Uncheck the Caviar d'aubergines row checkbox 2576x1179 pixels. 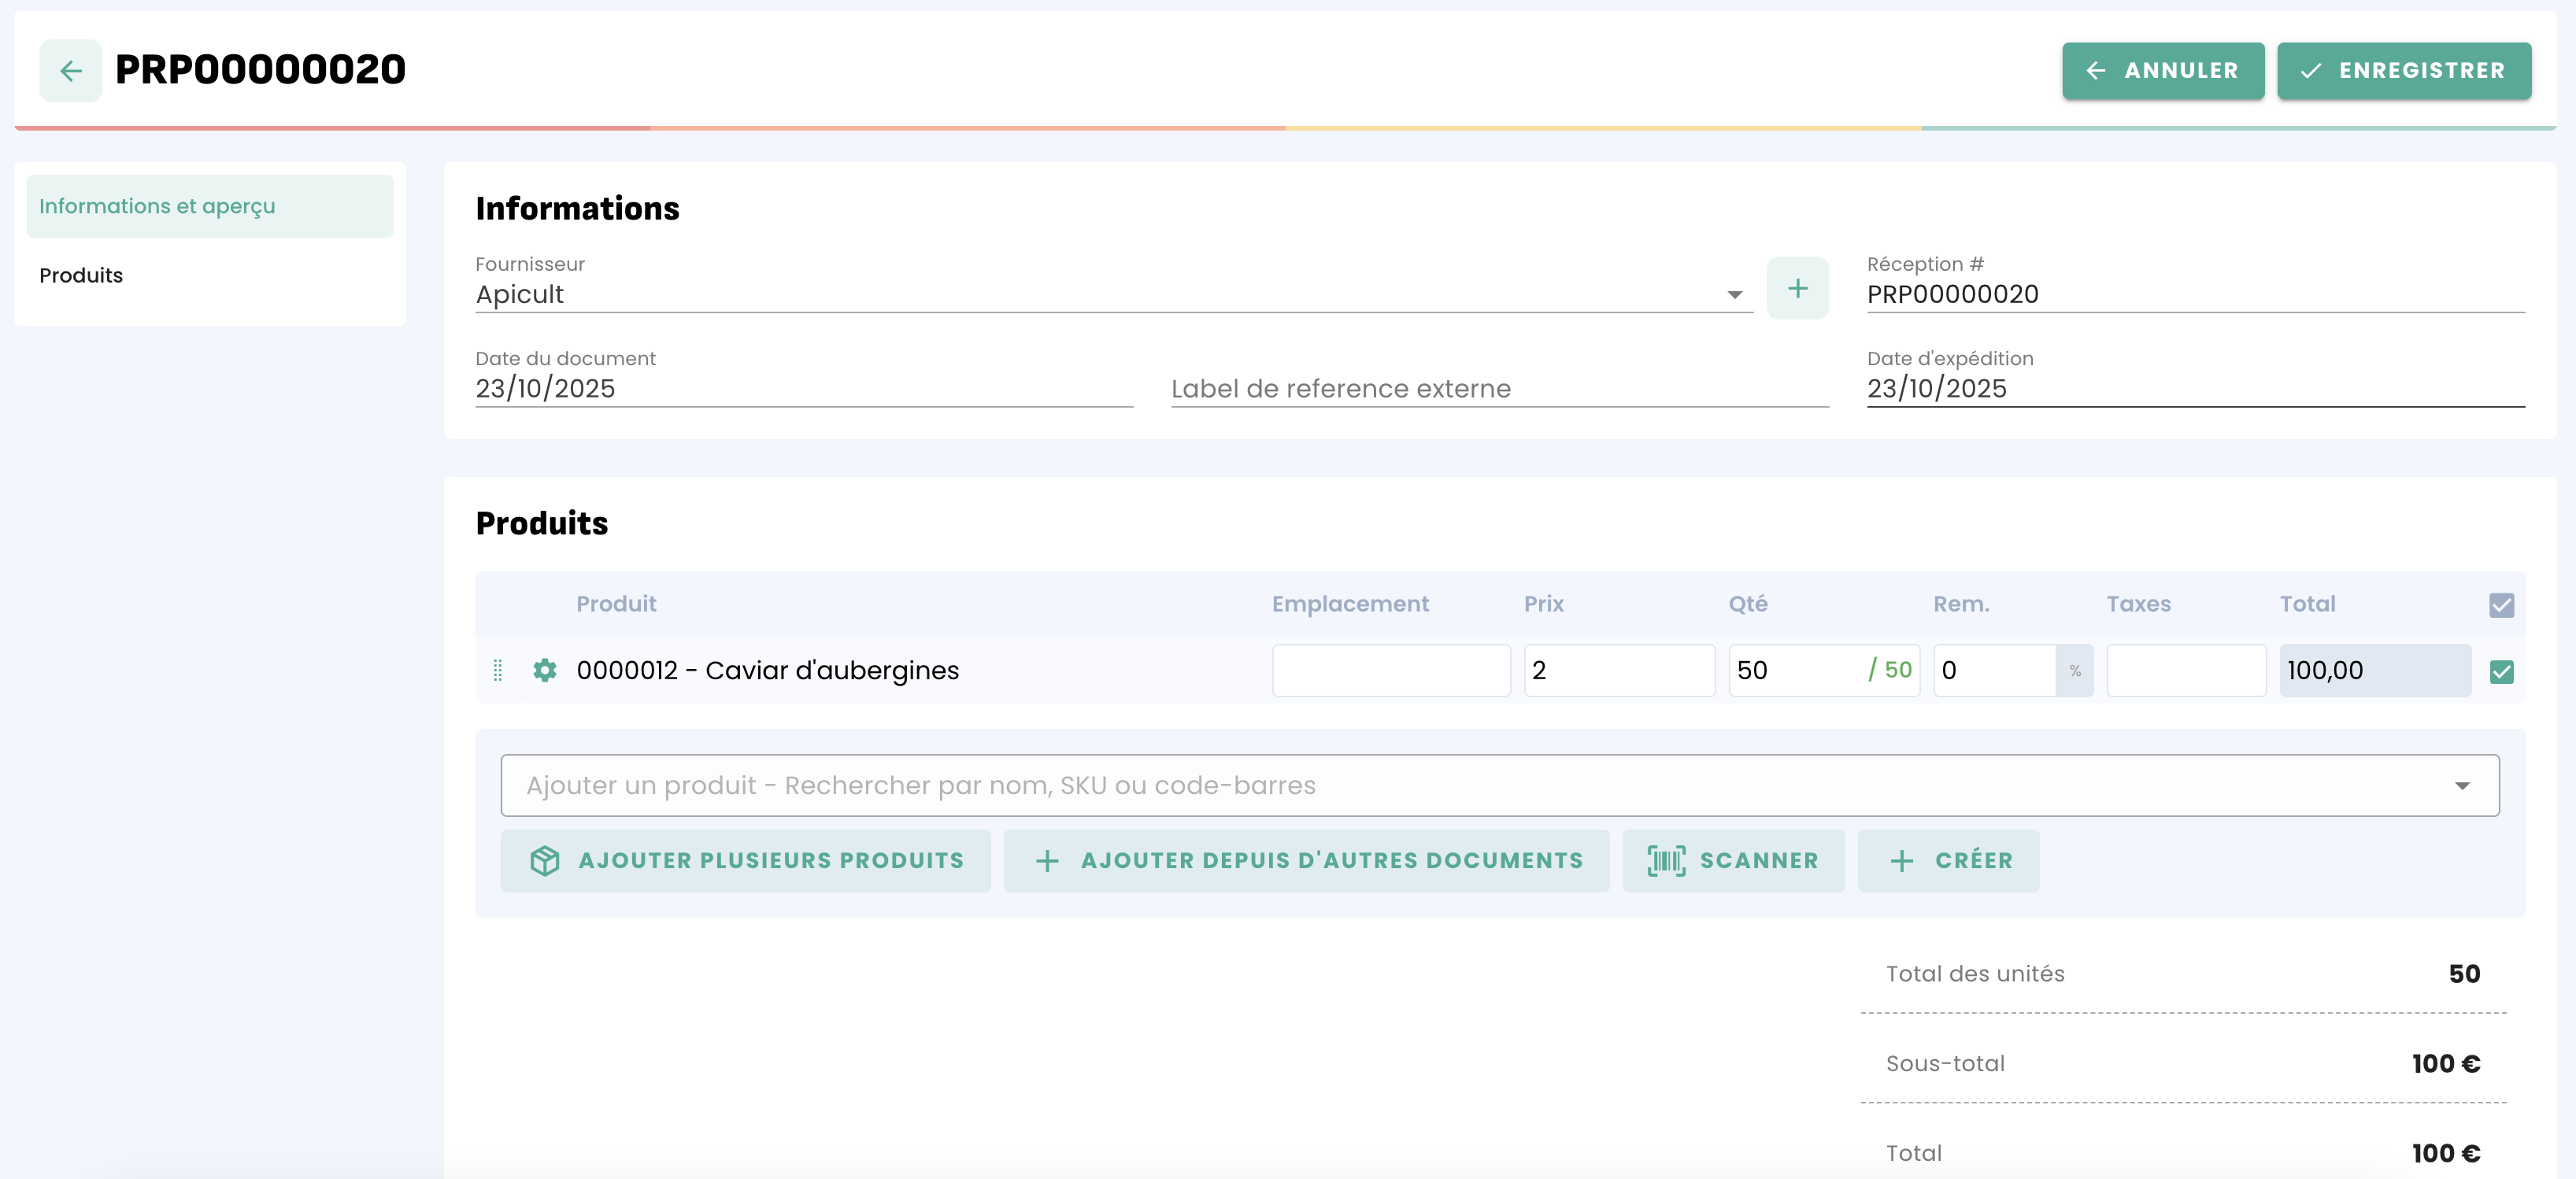(2501, 671)
